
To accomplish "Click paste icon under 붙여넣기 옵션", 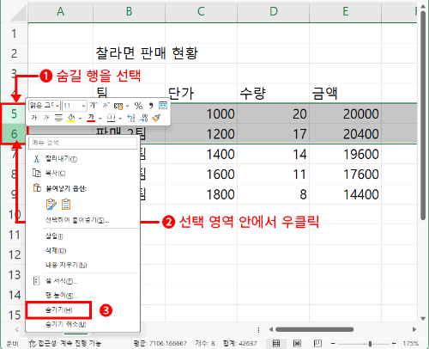I will point(51,204).
